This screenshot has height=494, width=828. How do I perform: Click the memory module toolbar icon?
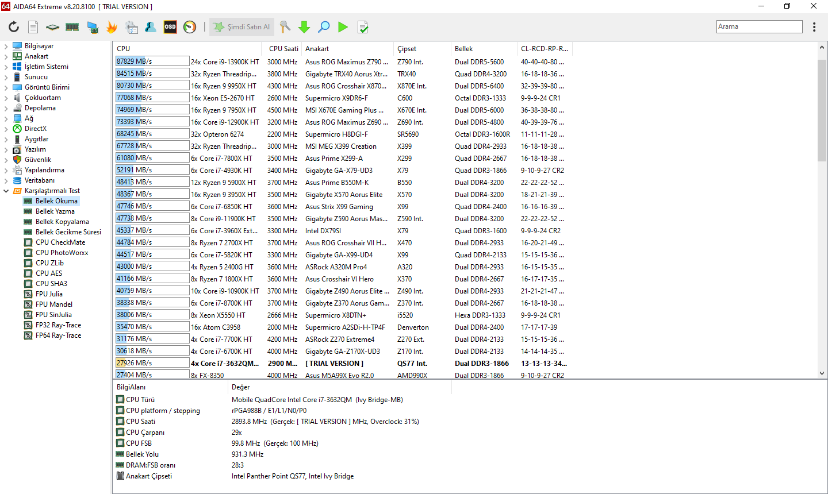[x=72, y=27]
